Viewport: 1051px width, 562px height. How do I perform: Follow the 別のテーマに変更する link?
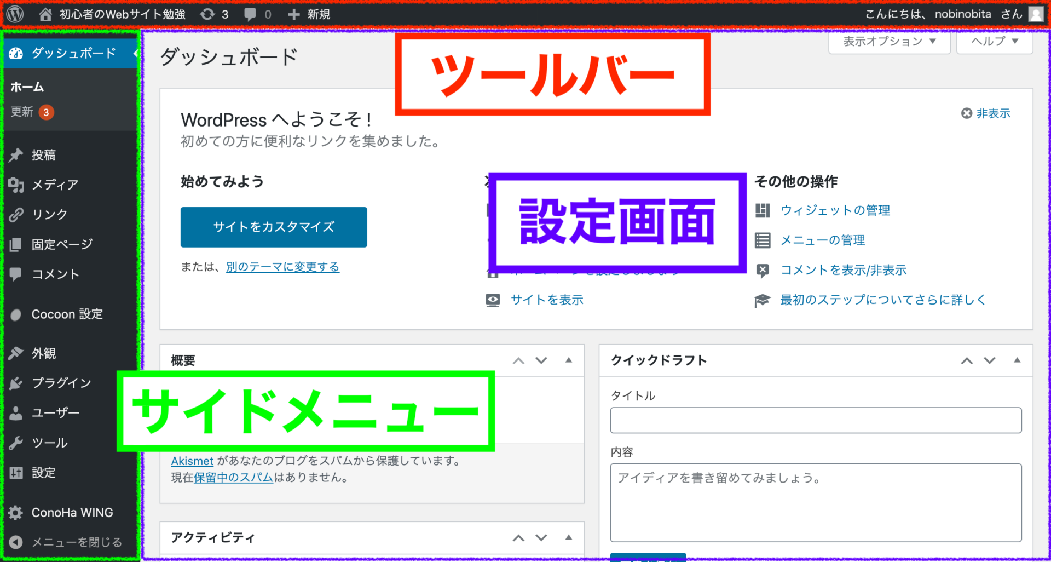tap(282, 267)
